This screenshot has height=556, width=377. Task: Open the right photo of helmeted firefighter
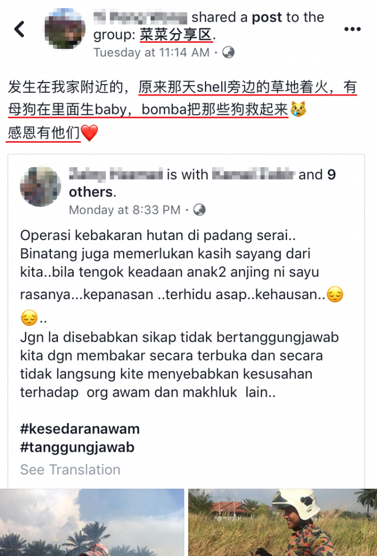[x=283, y=522]
